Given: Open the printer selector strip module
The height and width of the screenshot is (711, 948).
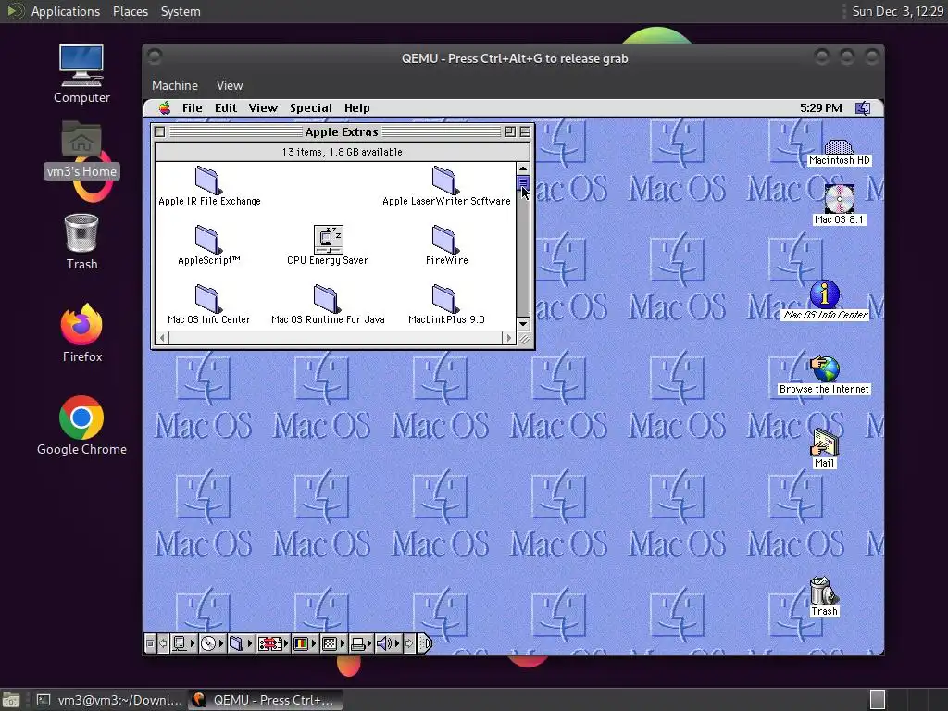Looking at the screenshot, I should pyautogui.click(x=361, y=643).
